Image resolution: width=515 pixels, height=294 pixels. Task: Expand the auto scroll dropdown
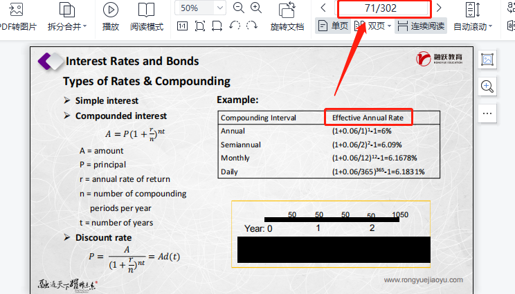click(491, 27)
